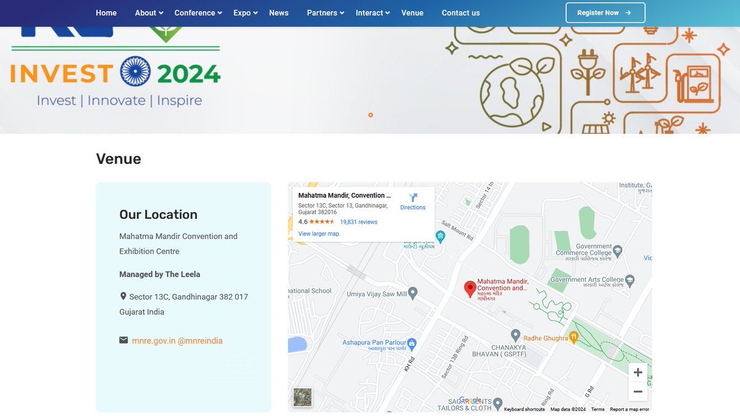Screen dimensions: 740x416
Task: Click the RE-Invest 2024 logo
Action: 115,67
